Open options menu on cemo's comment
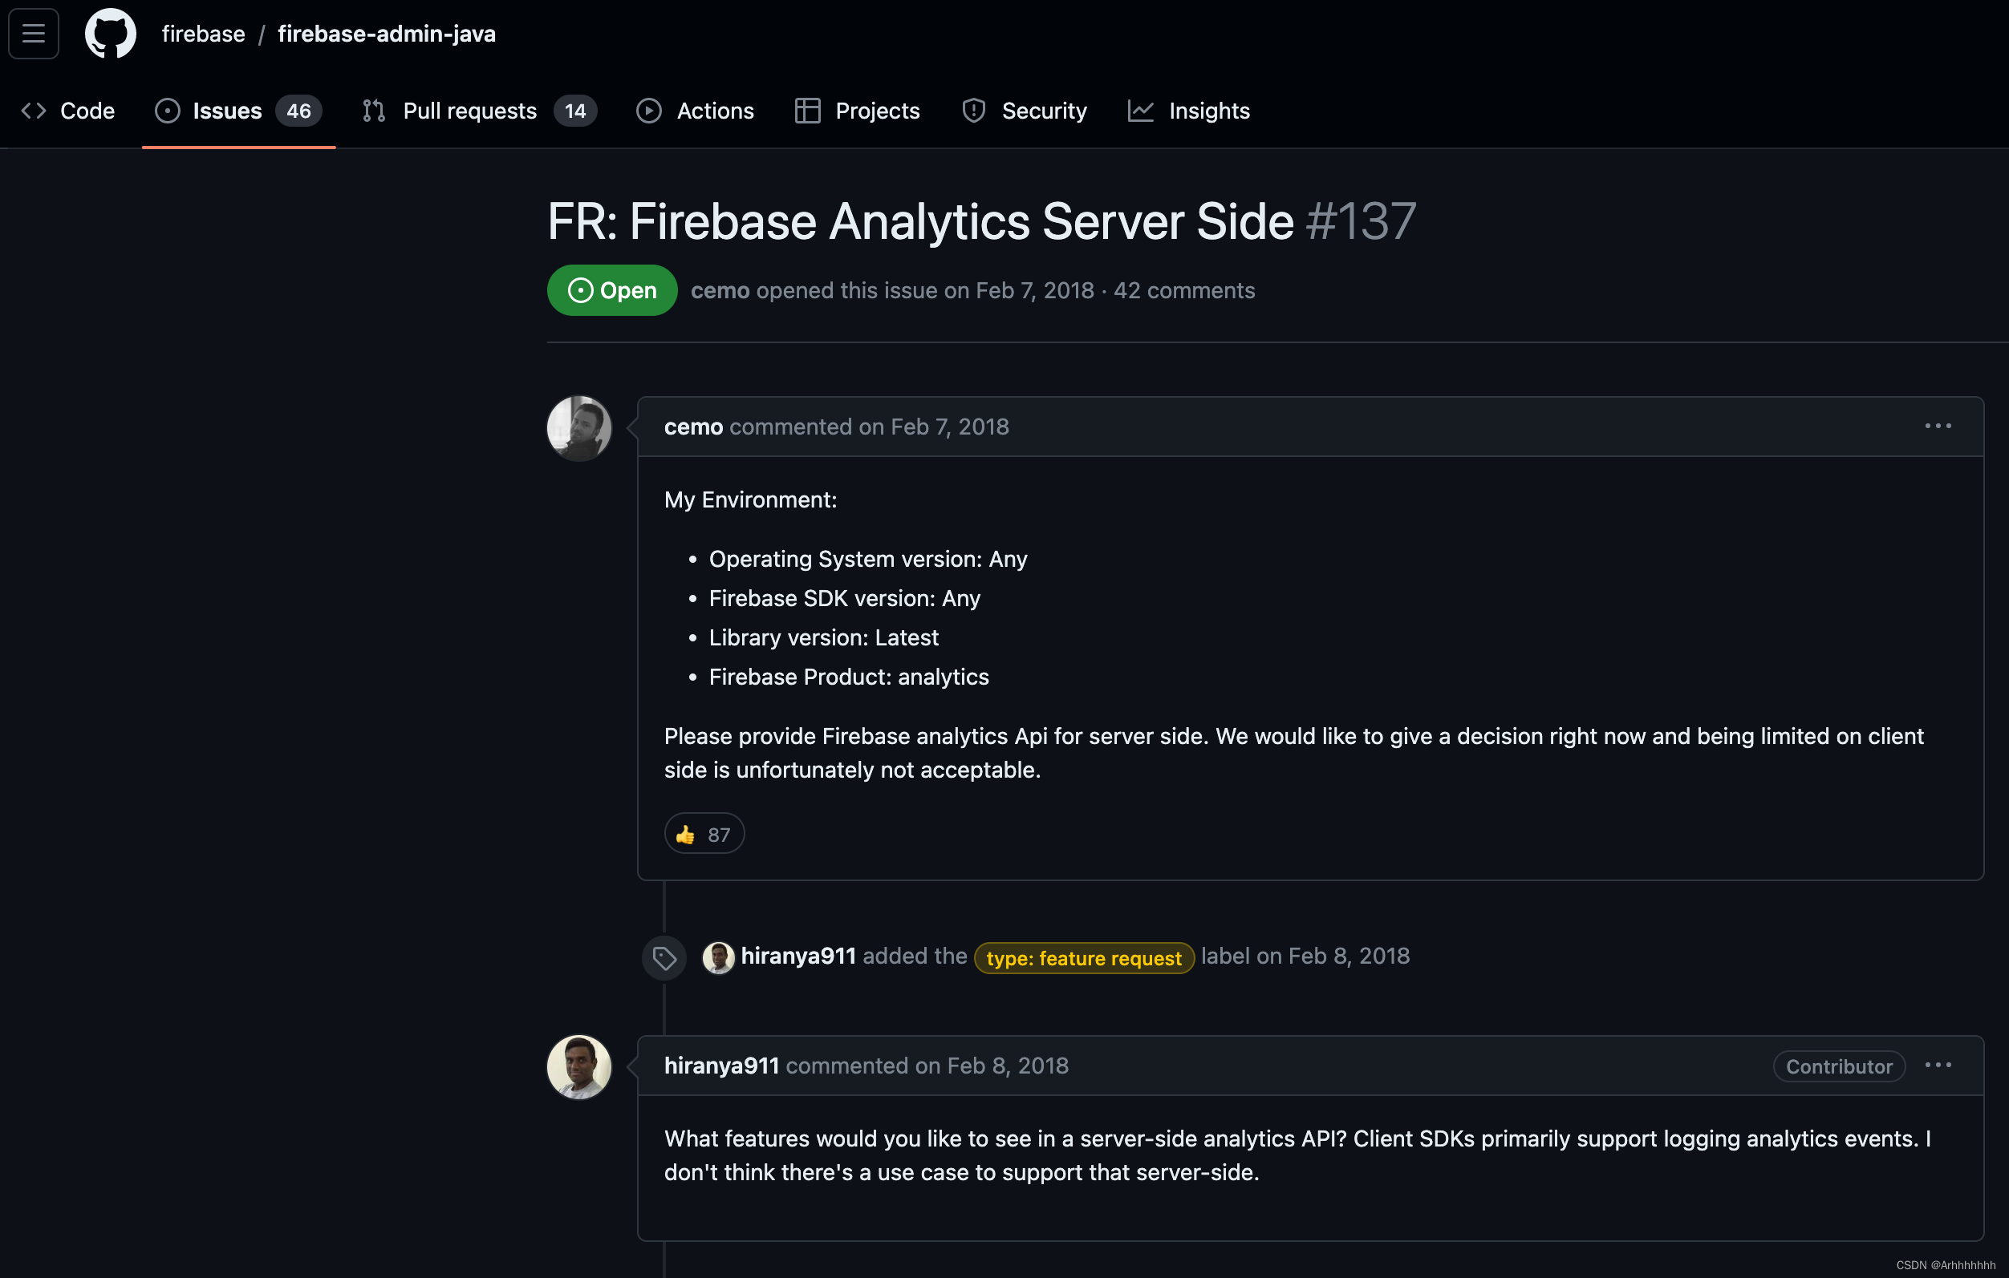This screenshot has height=1278, width=2009. 1938,426
